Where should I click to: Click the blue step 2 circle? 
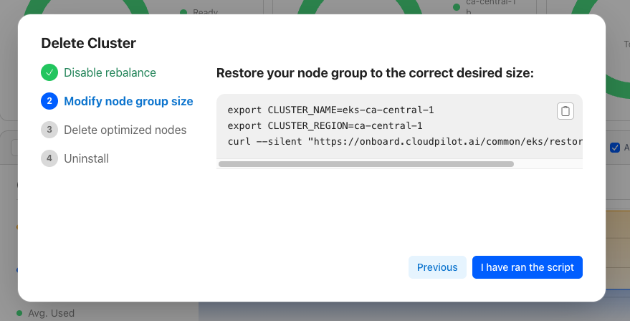coord(49,101)
